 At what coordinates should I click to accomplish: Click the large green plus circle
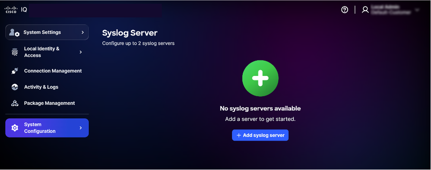pyautogui.click(x=260, y=78)
